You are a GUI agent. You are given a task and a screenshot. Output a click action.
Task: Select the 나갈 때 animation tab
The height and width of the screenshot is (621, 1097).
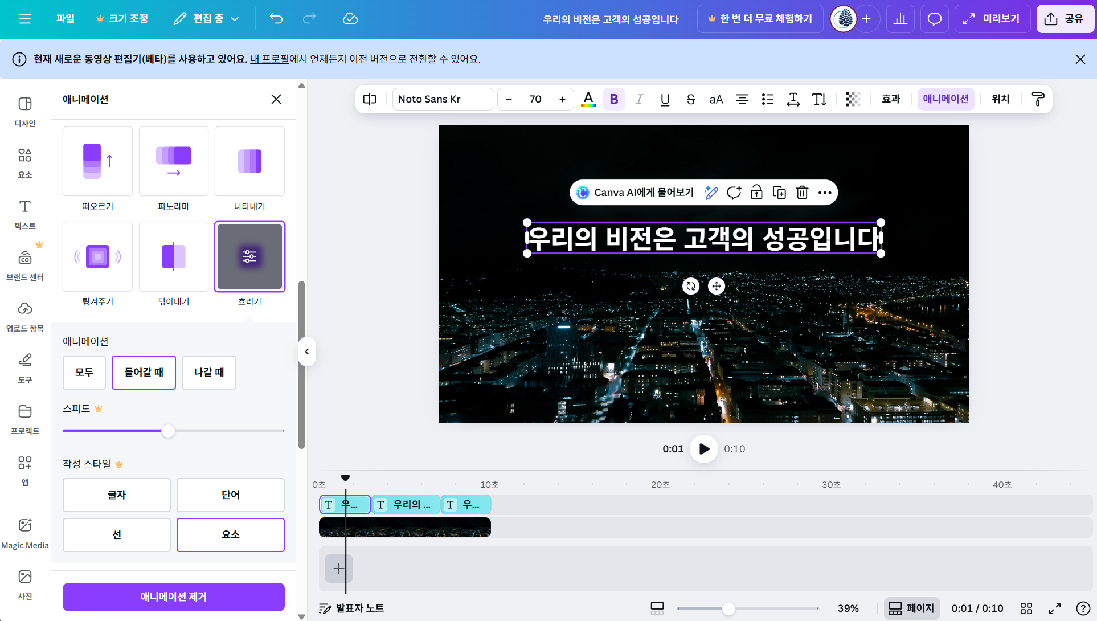click(208, 372)
